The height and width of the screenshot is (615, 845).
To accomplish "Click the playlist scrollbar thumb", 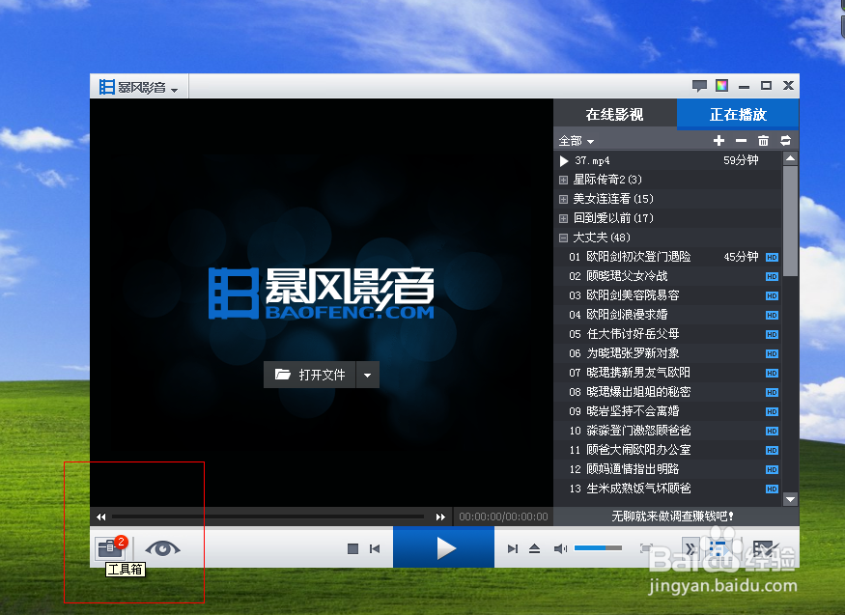I will [790, 220].
